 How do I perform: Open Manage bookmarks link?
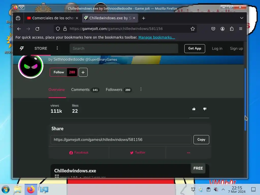(157, 37)
